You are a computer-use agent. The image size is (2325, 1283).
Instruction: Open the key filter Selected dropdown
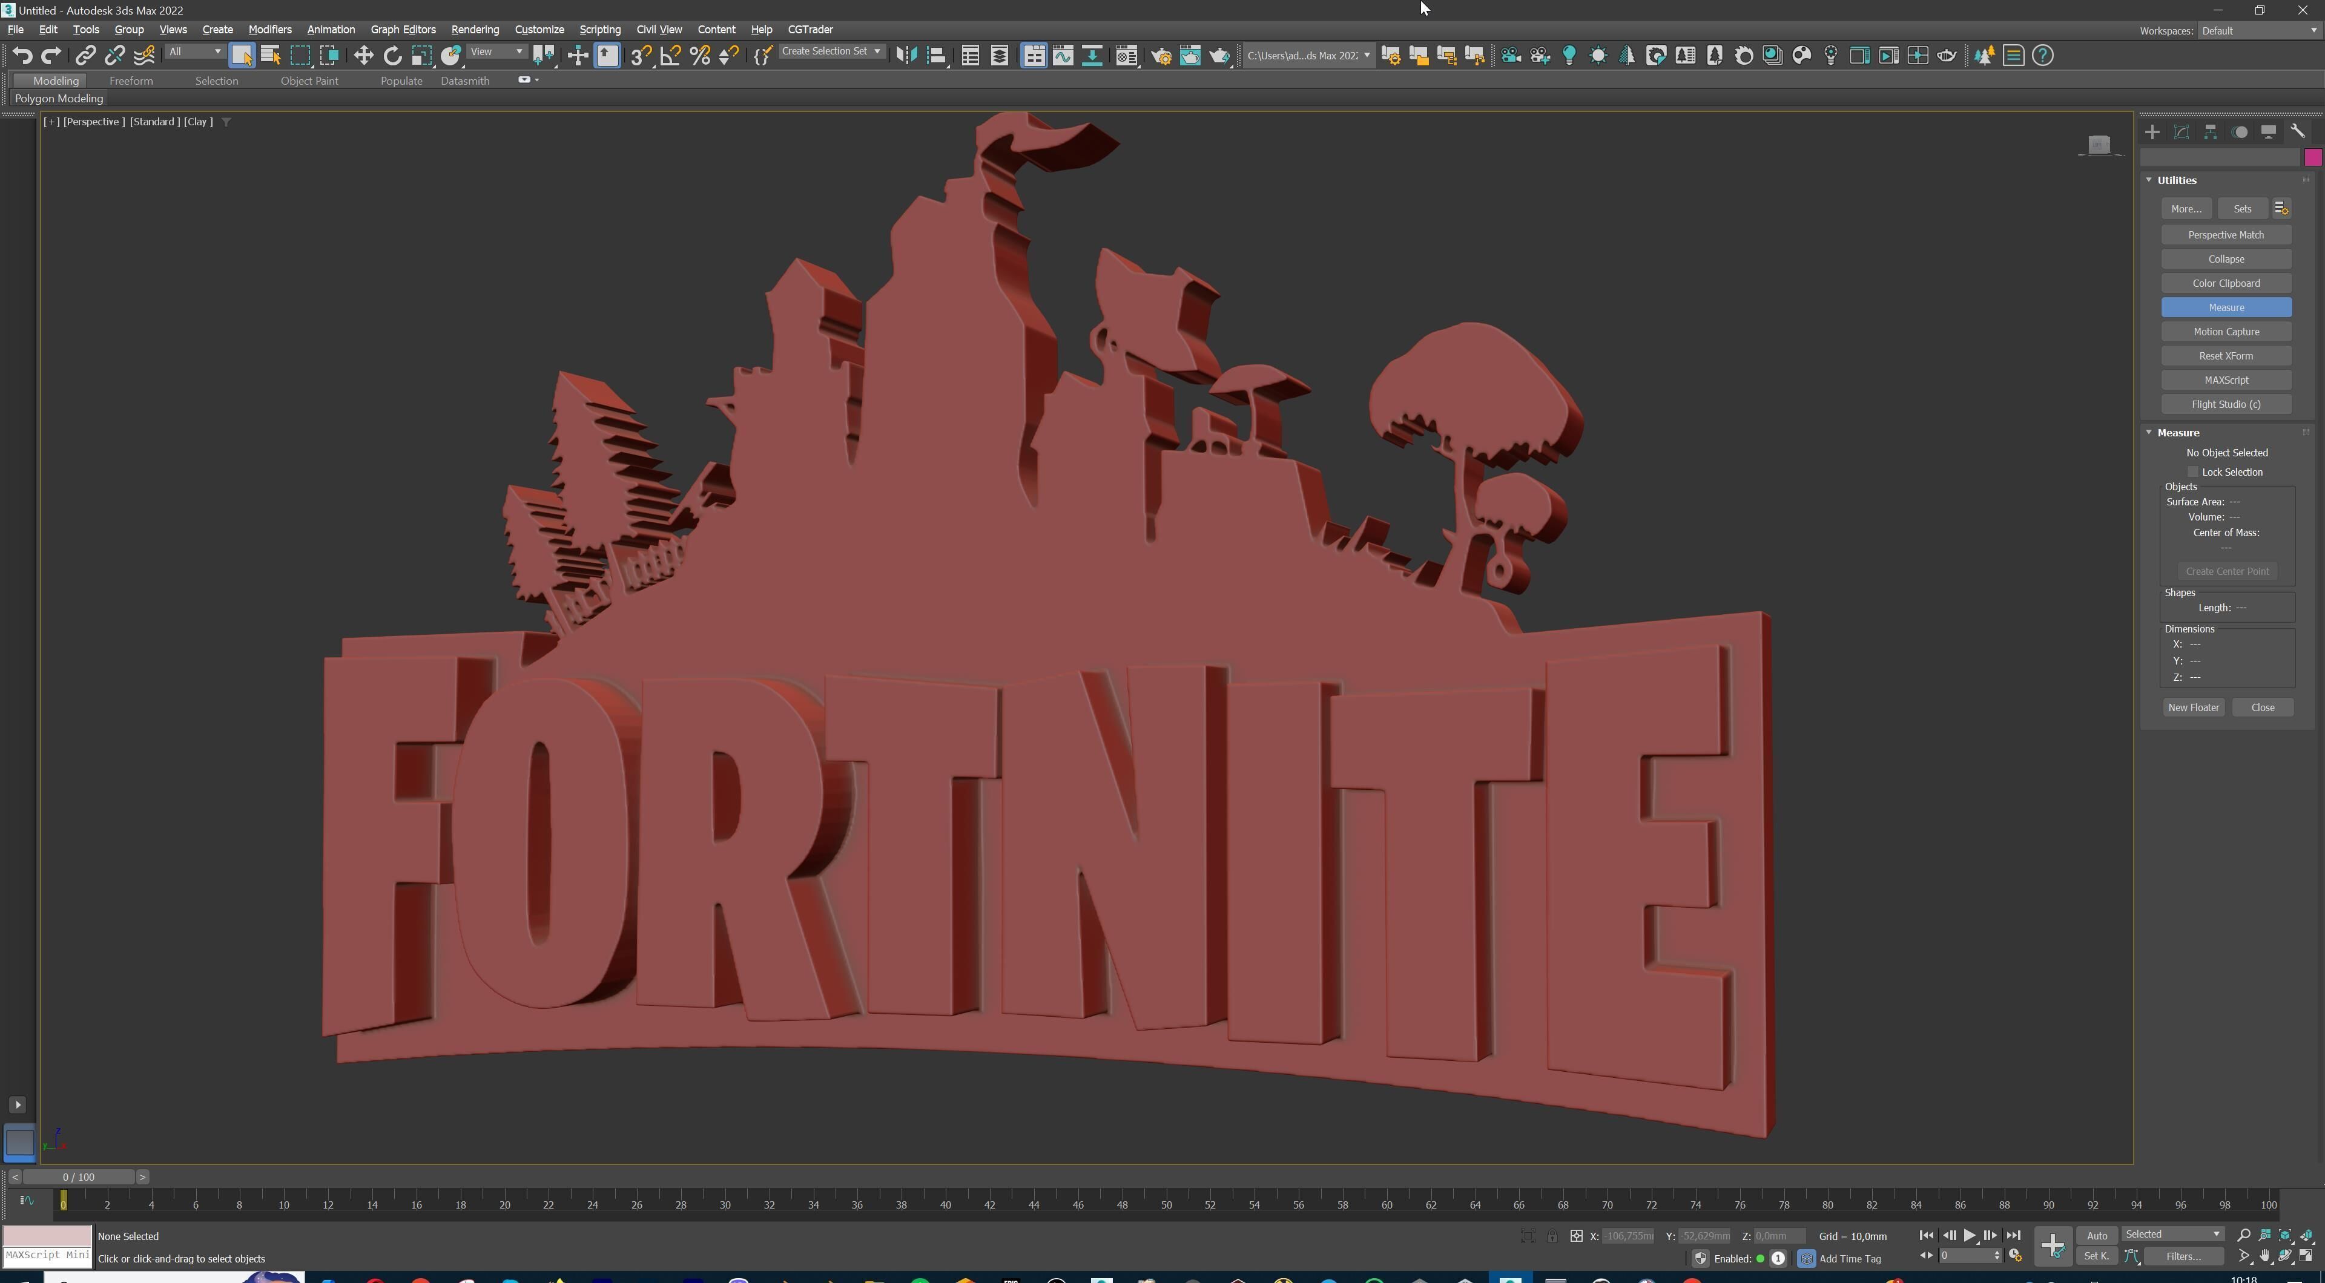click(2172, 1234)
